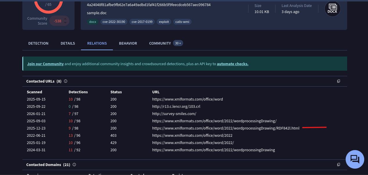This screenshot has height=175, width=368.
Task: Click the 11 / 92 detection count
Action: [75, 150]
